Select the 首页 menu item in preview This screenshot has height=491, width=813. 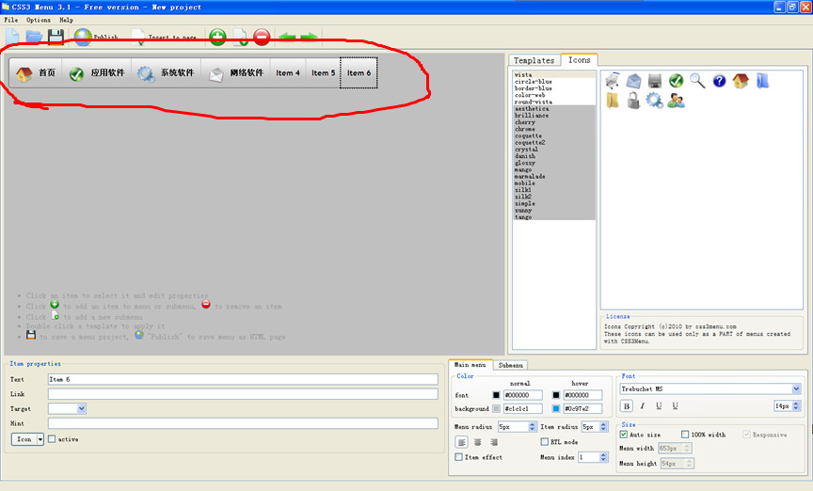click(x=35, y=73)
